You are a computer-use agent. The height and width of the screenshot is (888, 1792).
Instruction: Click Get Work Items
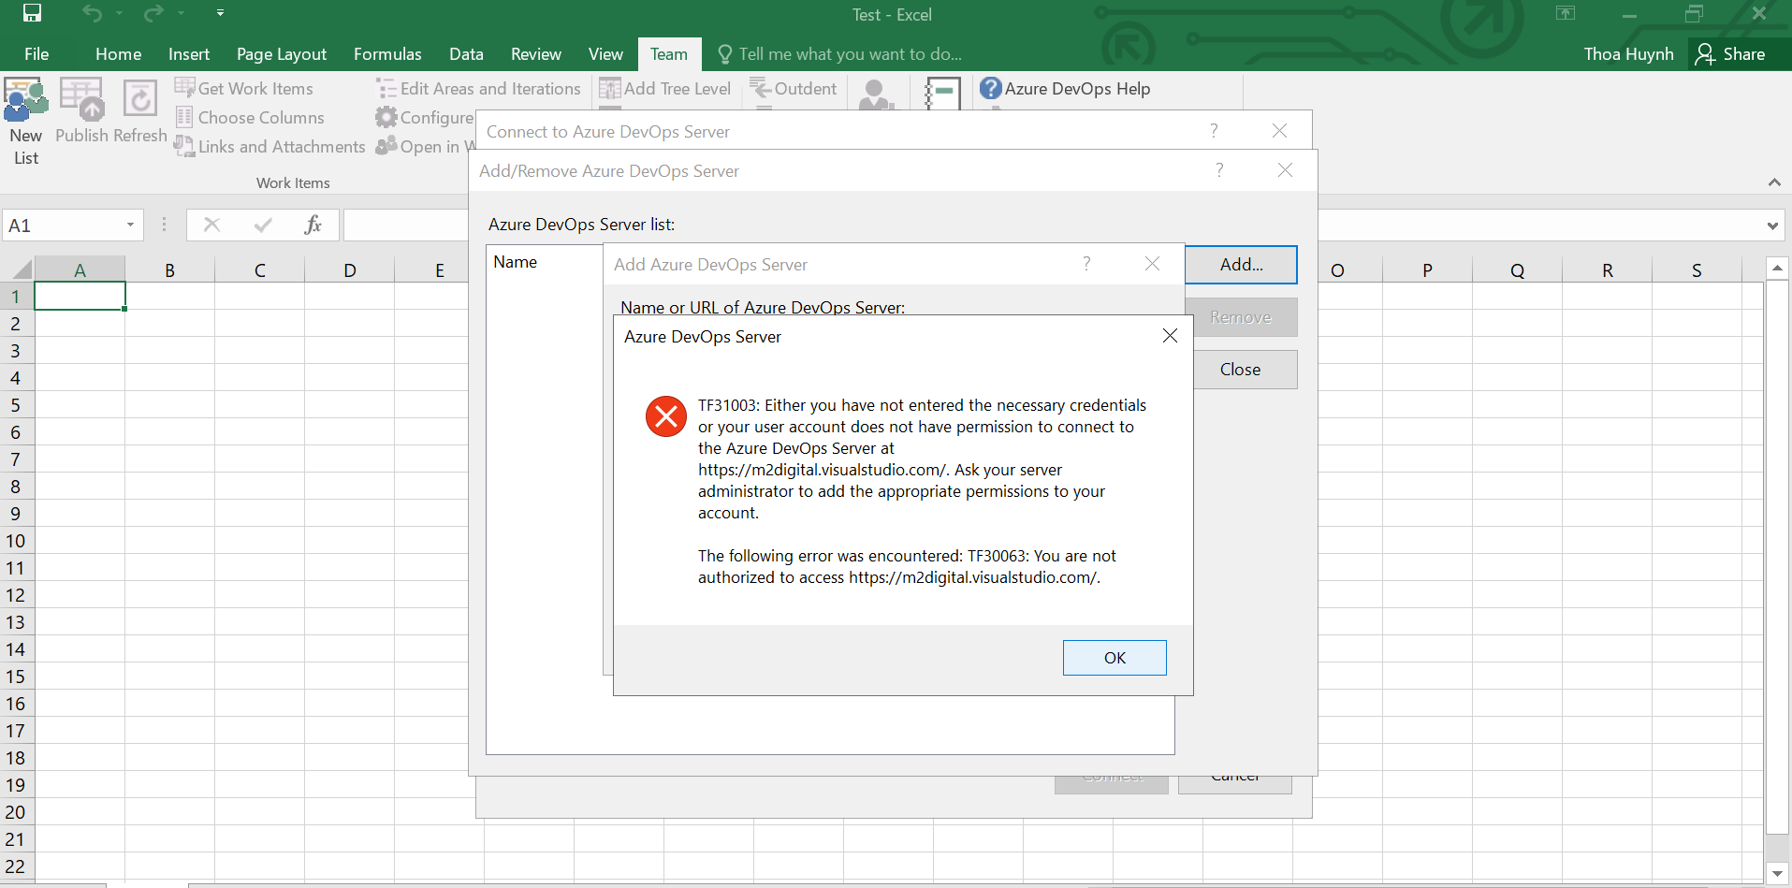point(244,88)
